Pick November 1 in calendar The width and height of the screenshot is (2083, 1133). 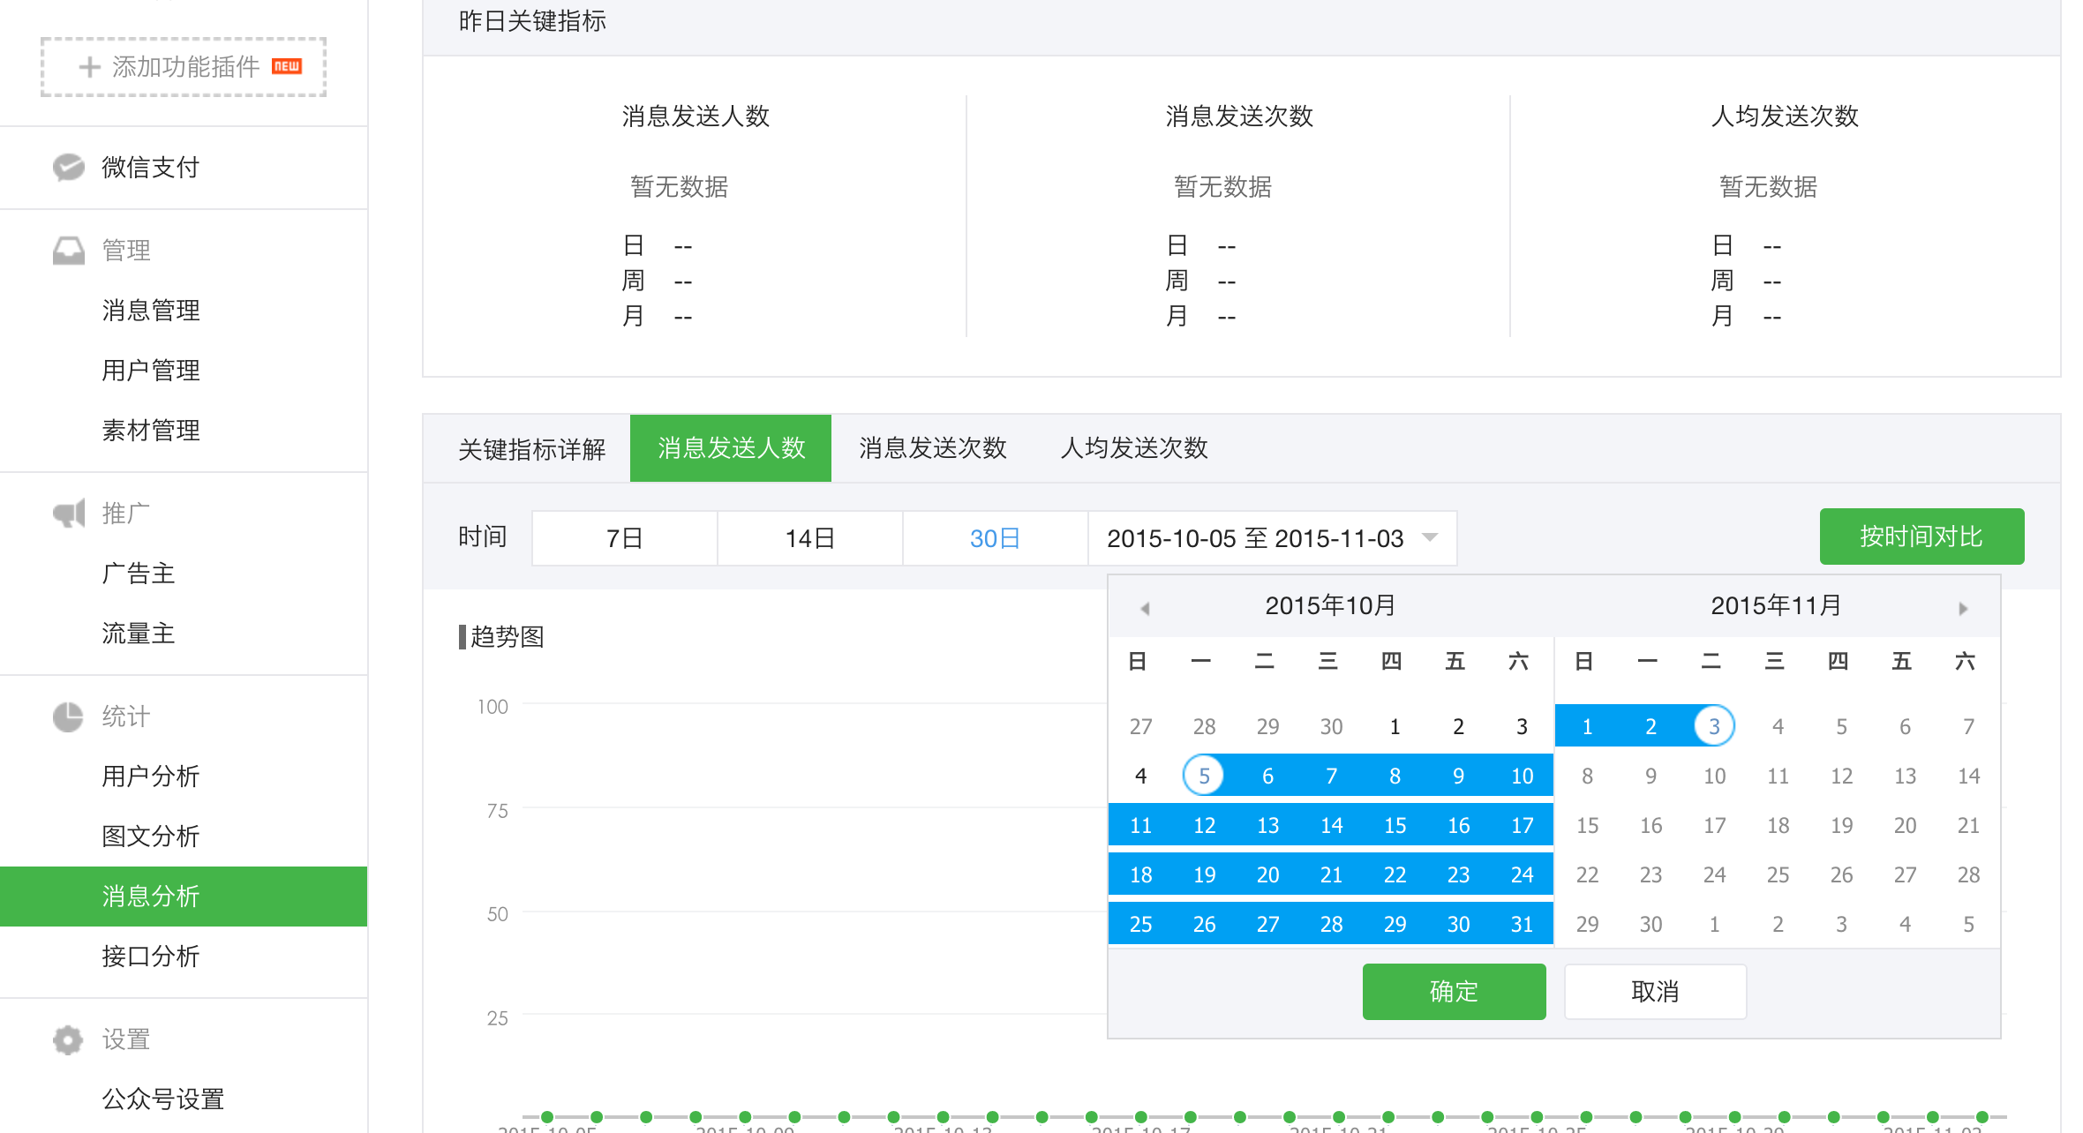click(1587, 726)
